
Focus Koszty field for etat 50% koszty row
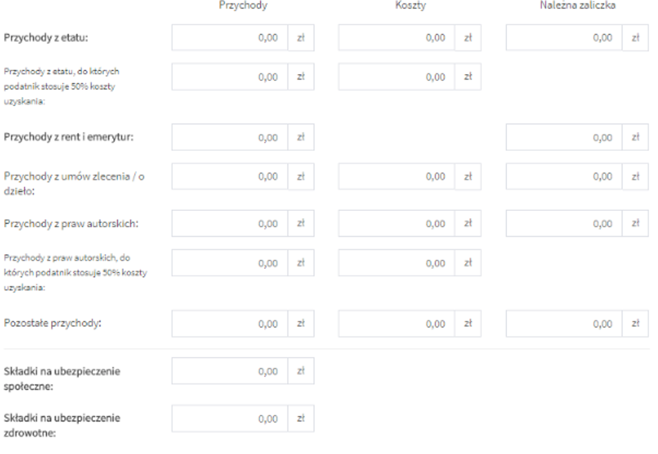point(396,78)
